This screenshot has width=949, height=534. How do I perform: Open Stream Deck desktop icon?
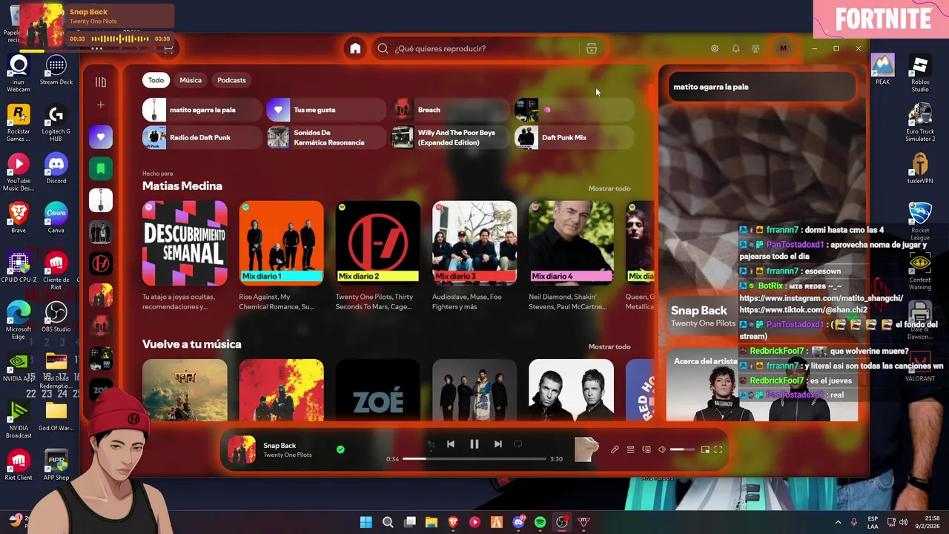(x=56, y=70)
